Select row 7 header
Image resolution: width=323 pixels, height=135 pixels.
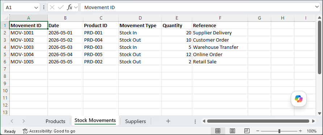tap(5, 69)
